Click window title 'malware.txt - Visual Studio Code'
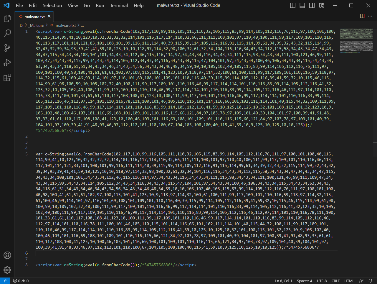Viewport: 377px width, 284px height. 188,5
